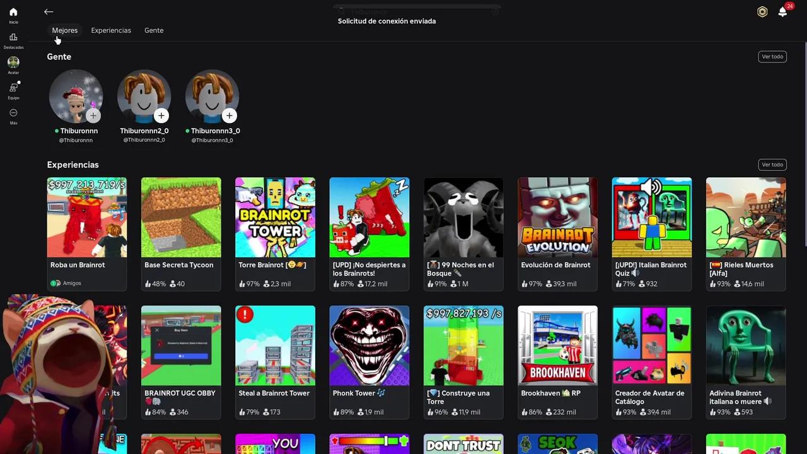Go back using the arrow icon
The image size is (807, 454).
[49, 12]
